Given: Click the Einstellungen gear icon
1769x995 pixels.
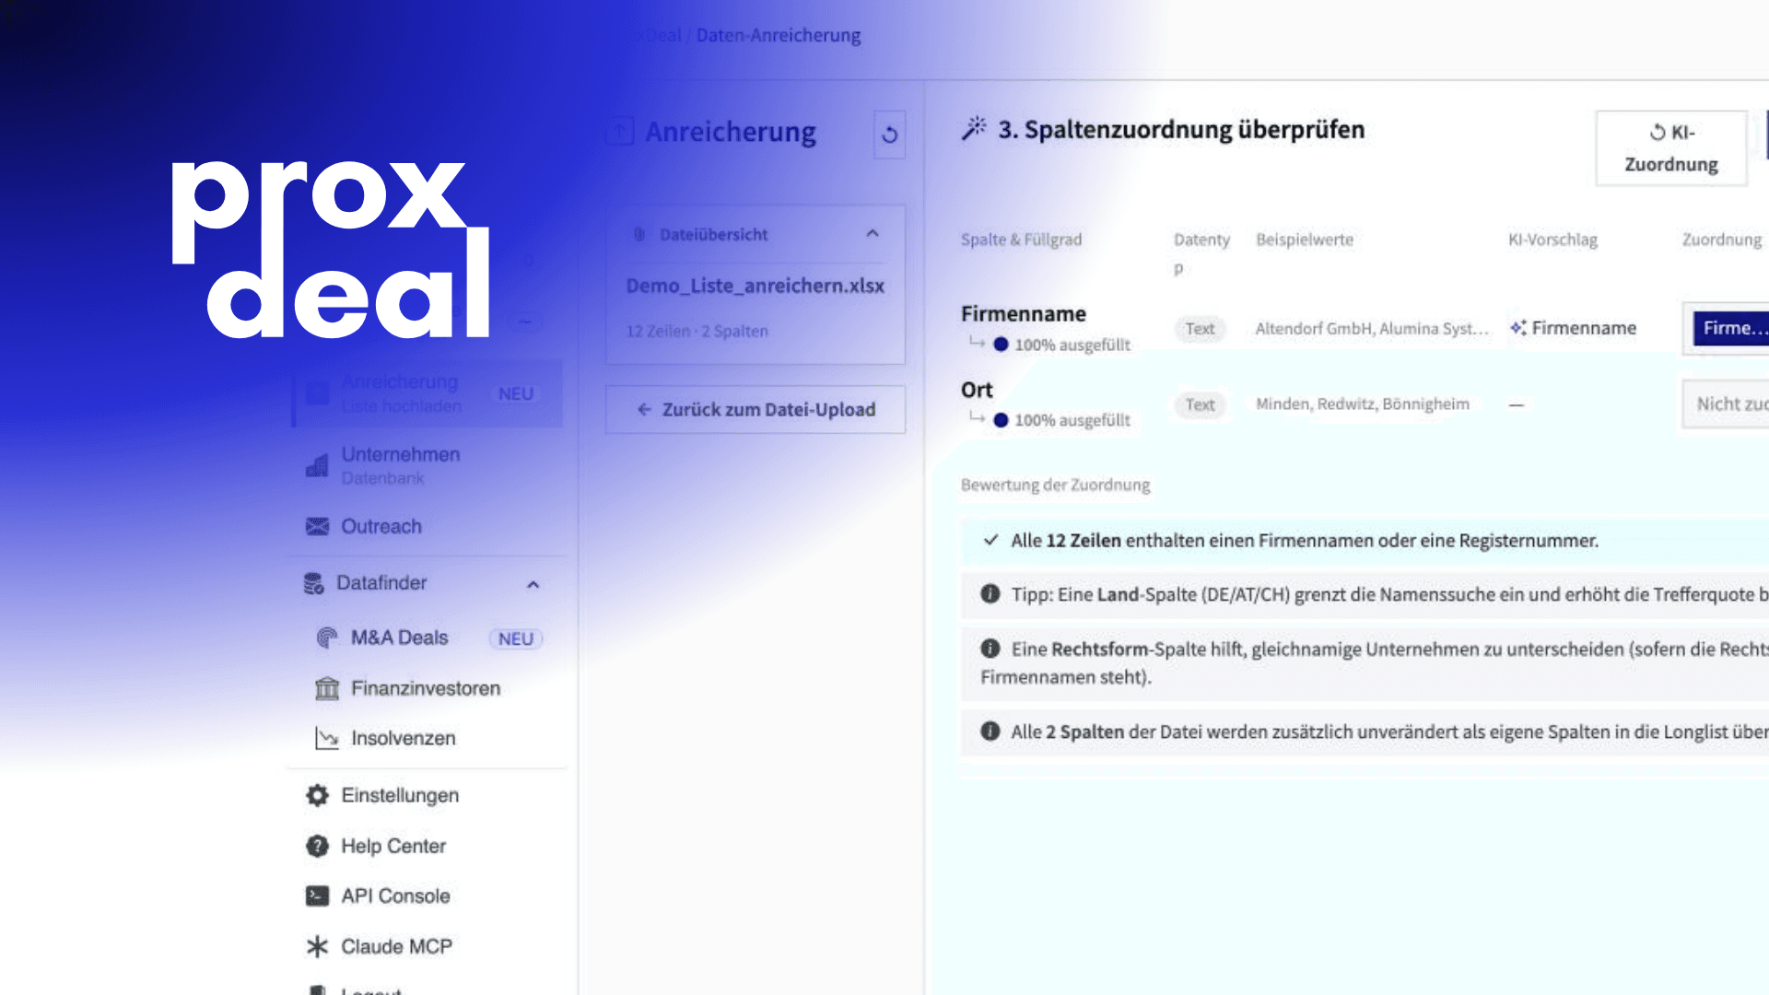Looking at the screenshot, I should pos(317,795).
